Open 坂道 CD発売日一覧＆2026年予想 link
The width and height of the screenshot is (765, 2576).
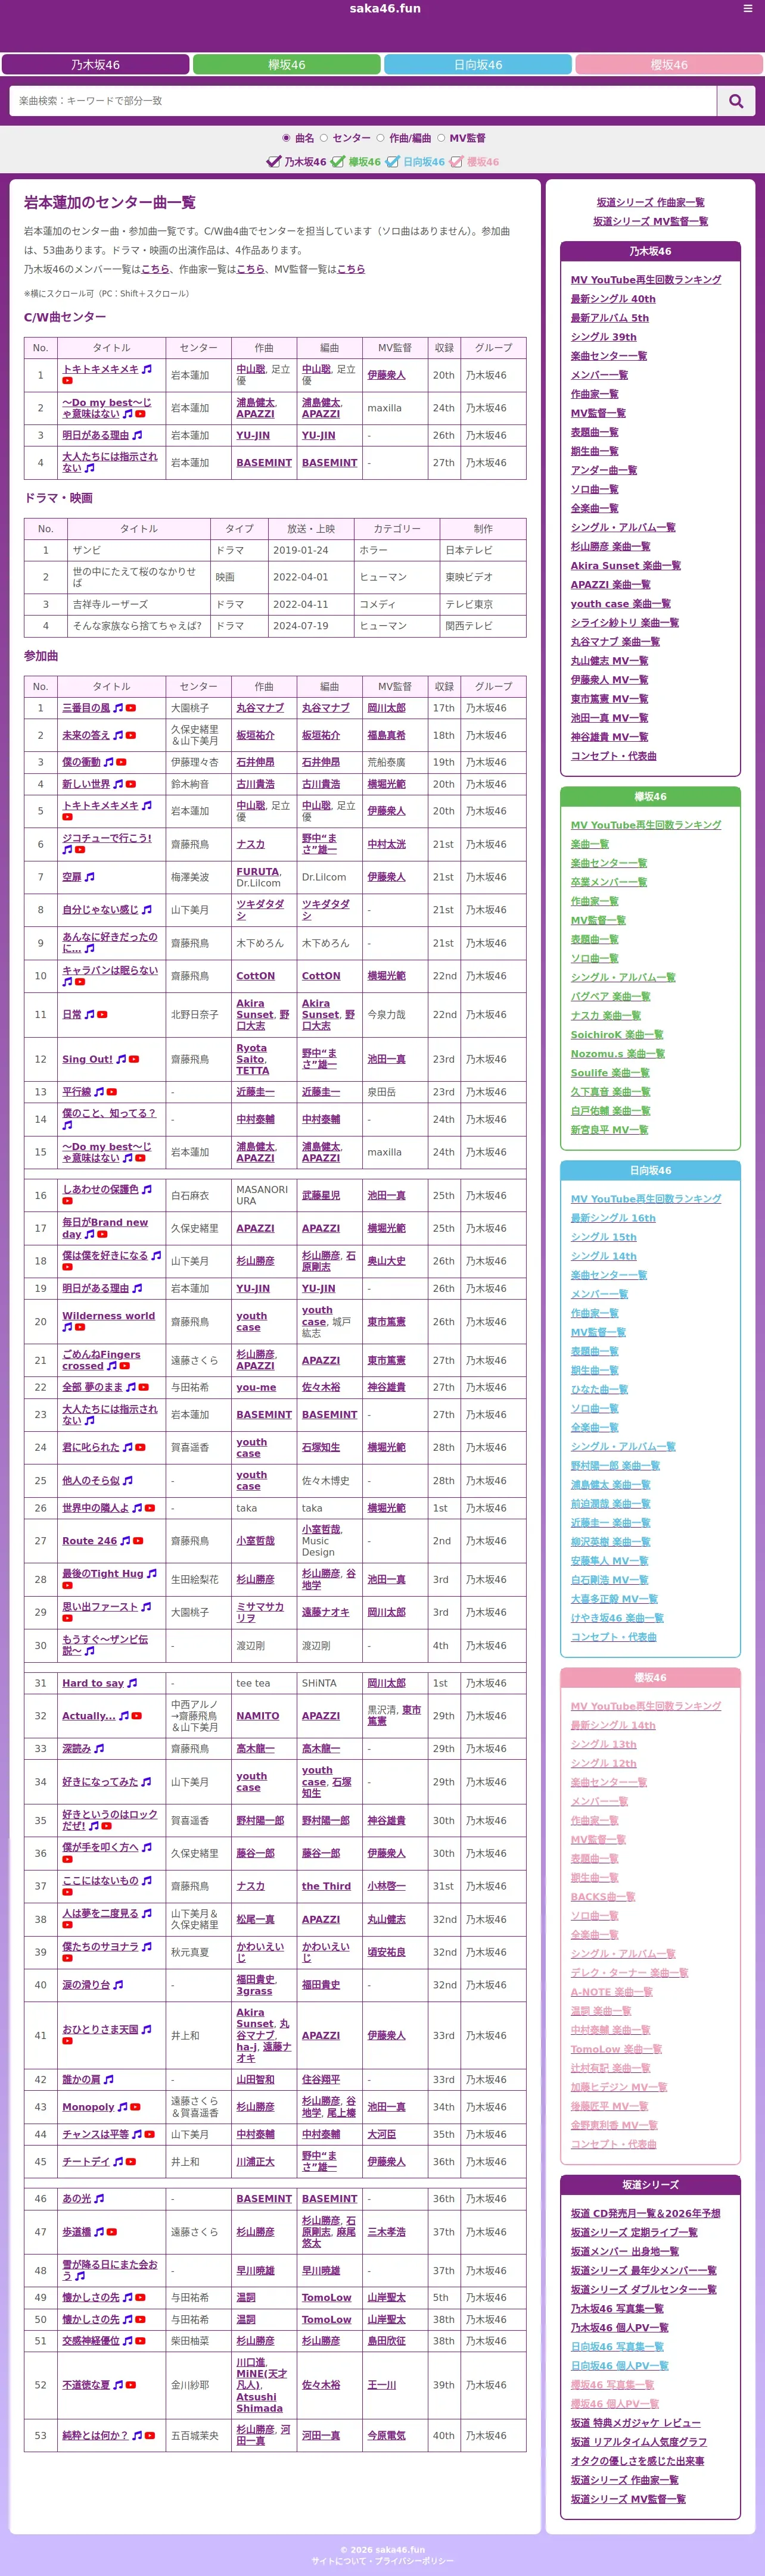(x=645, y=2214)
